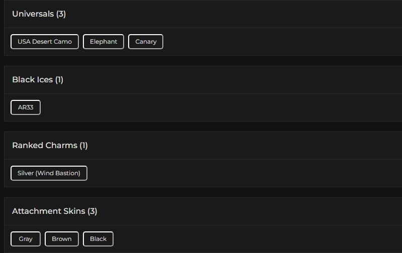Click empty space right of Black attachment tag
Viewport: 402px width, 253px height.
pos(251,239)
